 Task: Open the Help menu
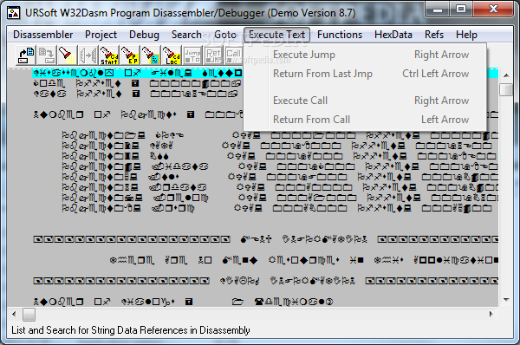pyautogui.click(x=466, y=35)
